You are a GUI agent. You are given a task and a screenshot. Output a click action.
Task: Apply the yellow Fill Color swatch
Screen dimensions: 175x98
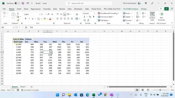tap(45, 19)
